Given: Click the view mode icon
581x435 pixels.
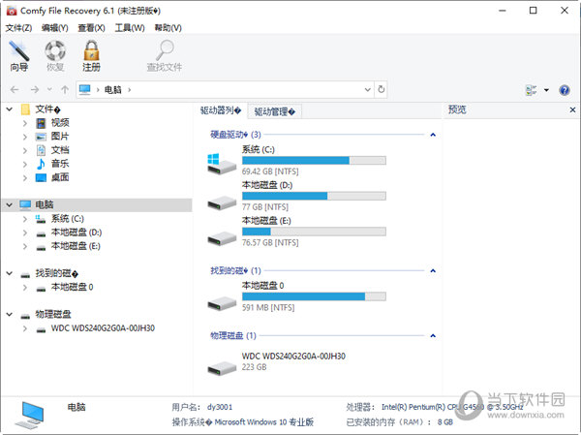Looking at the screenshot, I should coord(531,90).
